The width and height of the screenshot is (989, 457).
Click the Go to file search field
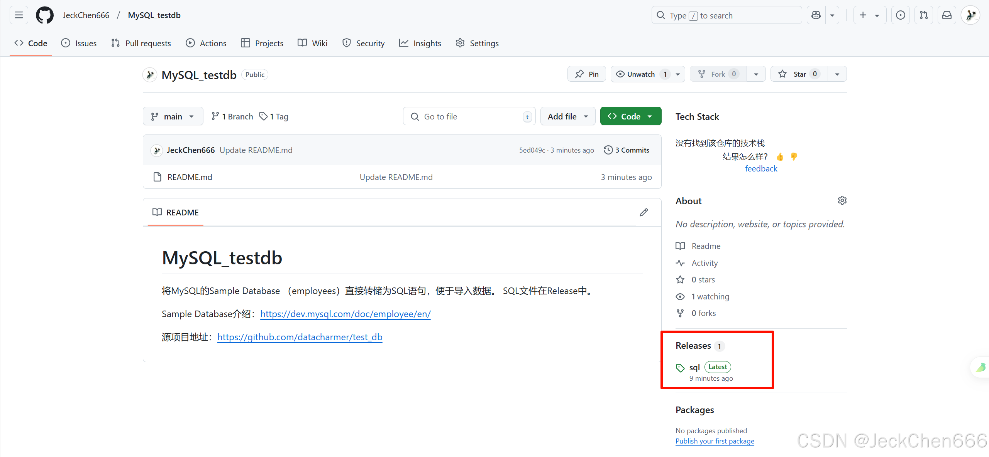point(469,116)
